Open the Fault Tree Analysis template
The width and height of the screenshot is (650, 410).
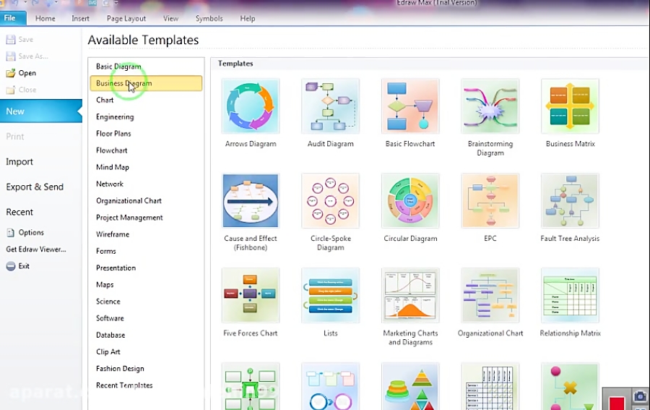(570, 201)
